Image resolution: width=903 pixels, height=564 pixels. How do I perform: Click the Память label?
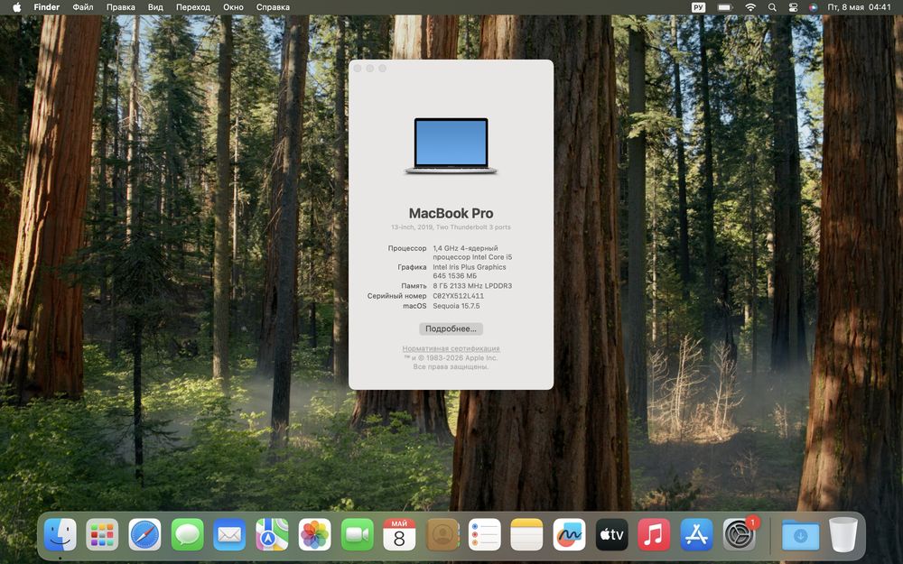pyautogui.click(x=414, y=286)
